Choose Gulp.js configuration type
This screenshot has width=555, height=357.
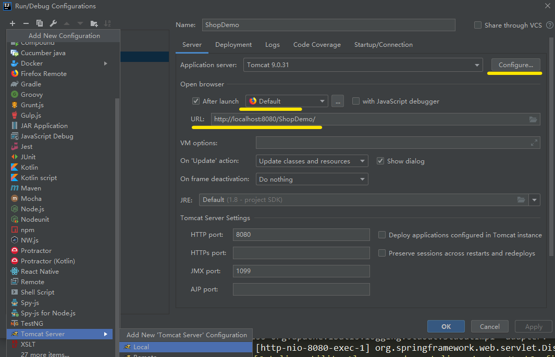coord(60,115)
